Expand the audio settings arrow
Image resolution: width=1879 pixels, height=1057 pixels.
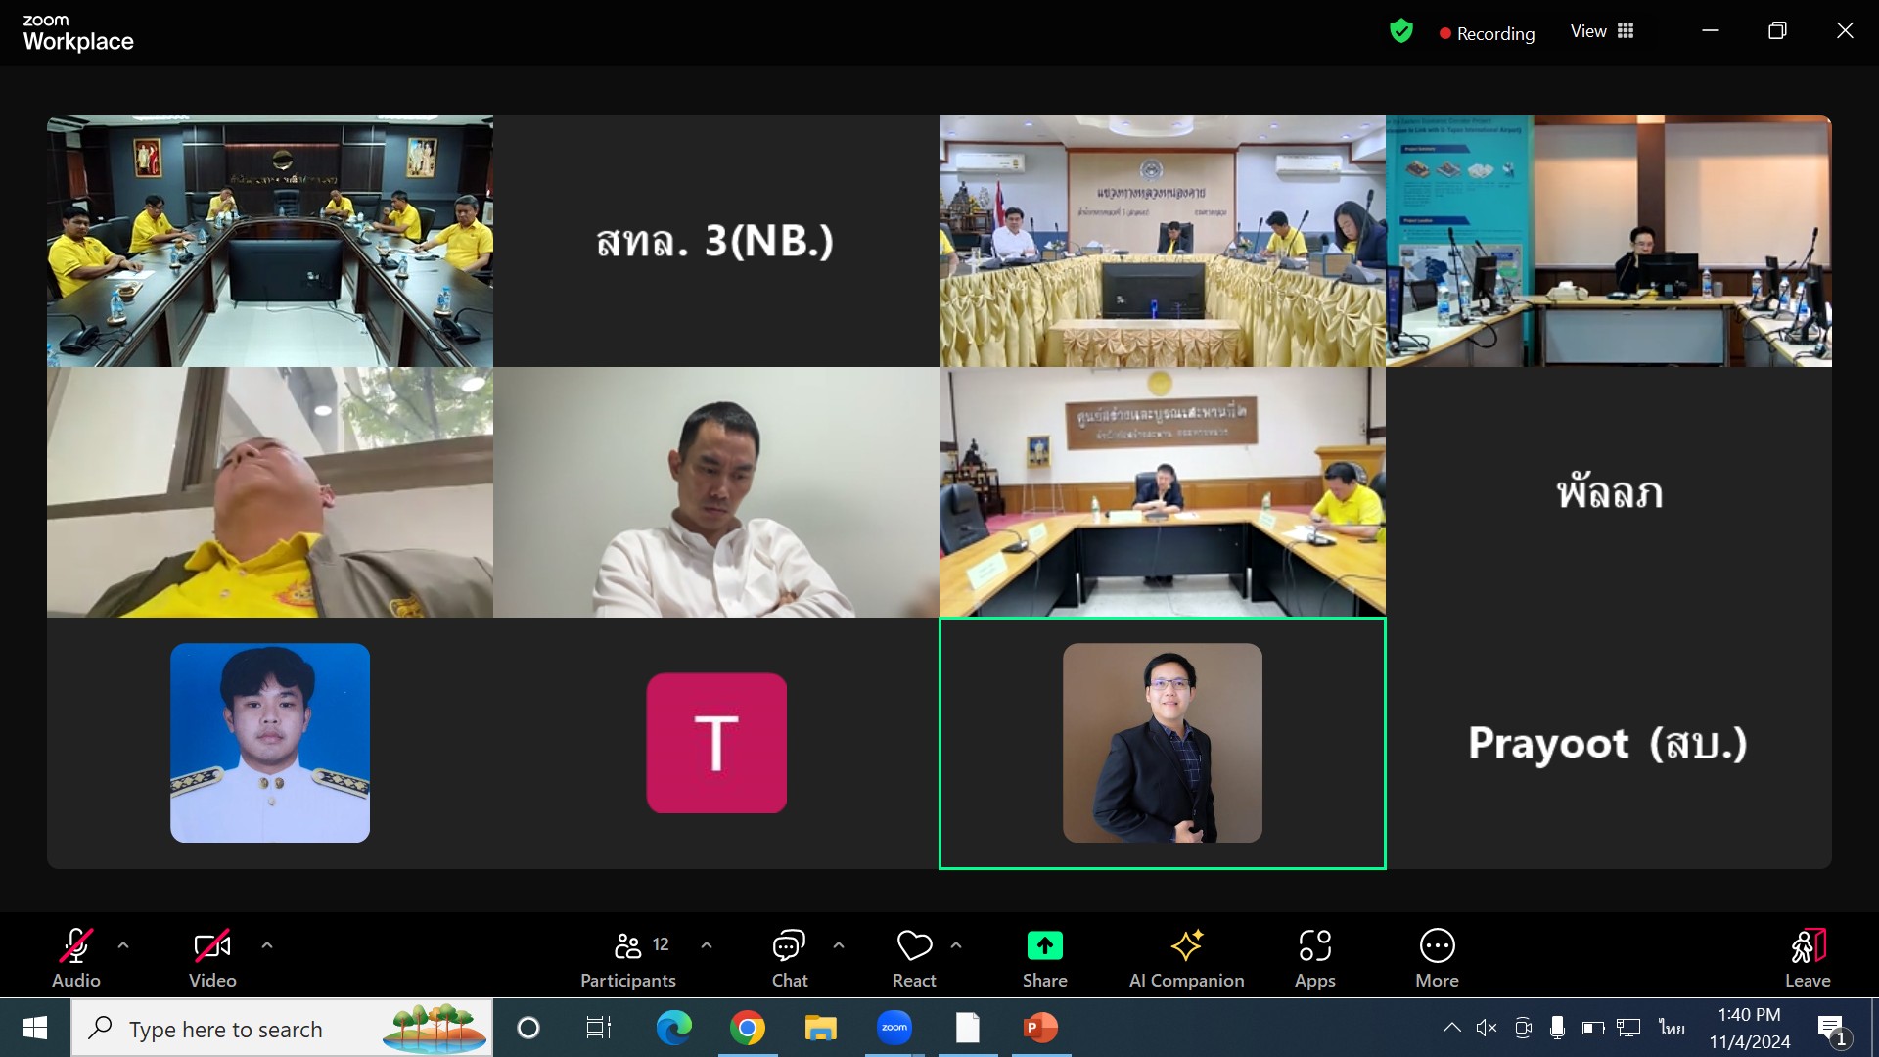coord(123,945)
